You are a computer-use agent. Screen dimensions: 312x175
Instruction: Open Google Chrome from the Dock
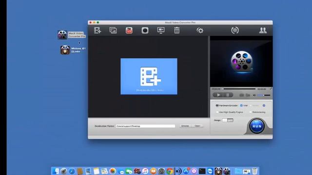coord(170,171)
